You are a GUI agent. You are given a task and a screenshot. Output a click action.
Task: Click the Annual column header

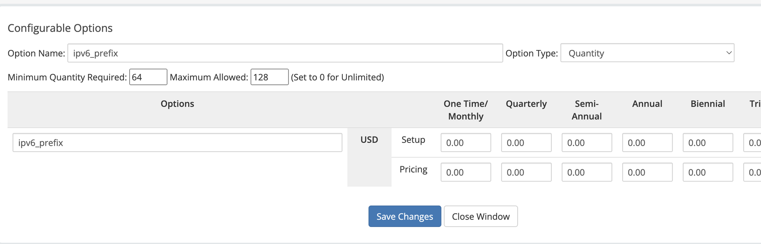[x=647, y=104]
